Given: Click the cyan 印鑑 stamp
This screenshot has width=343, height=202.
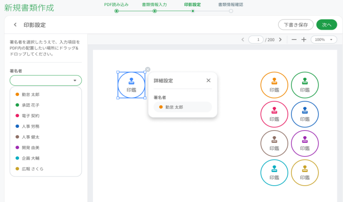Looking at the screenshot, I should (274, 173).
